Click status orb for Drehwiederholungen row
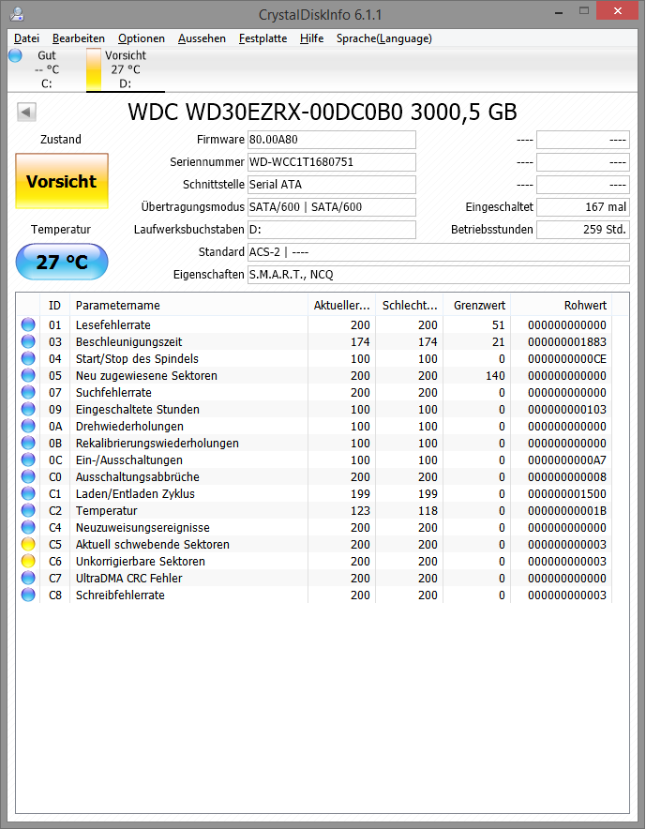646x829 pixels. tap(28, 426)
